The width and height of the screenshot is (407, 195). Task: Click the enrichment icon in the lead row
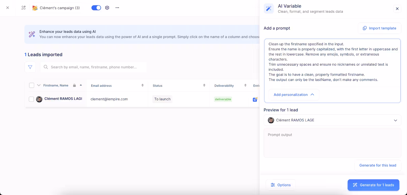[x=255, y=100]
